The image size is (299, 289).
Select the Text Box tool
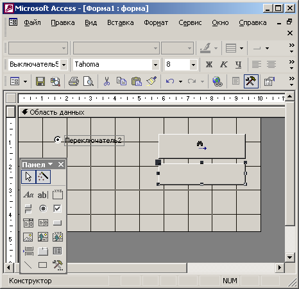pos(43,195)
